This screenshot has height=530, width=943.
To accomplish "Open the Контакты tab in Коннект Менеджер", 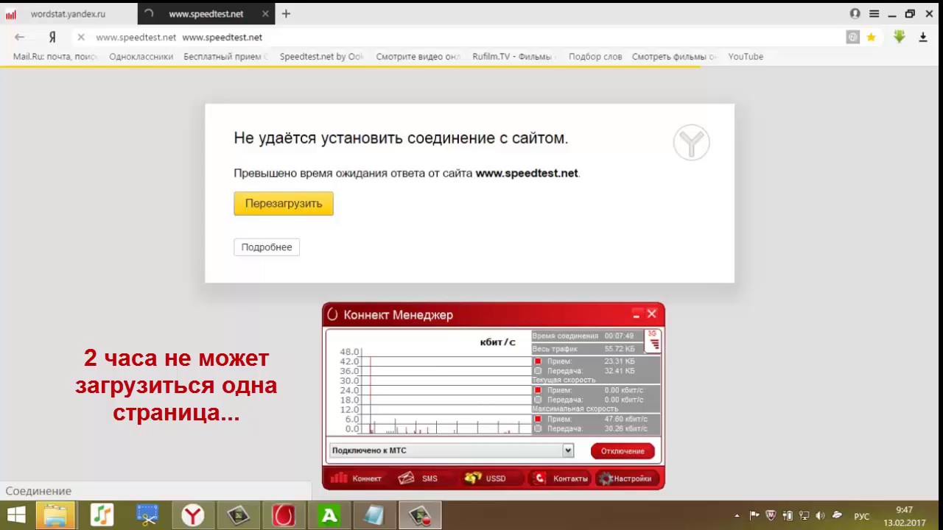I will (x=561, y=478).
